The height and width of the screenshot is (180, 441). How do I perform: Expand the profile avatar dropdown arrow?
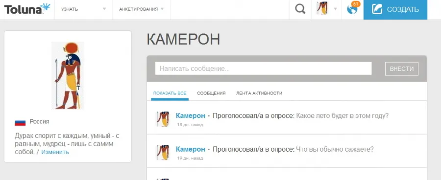tap(335, 9)
